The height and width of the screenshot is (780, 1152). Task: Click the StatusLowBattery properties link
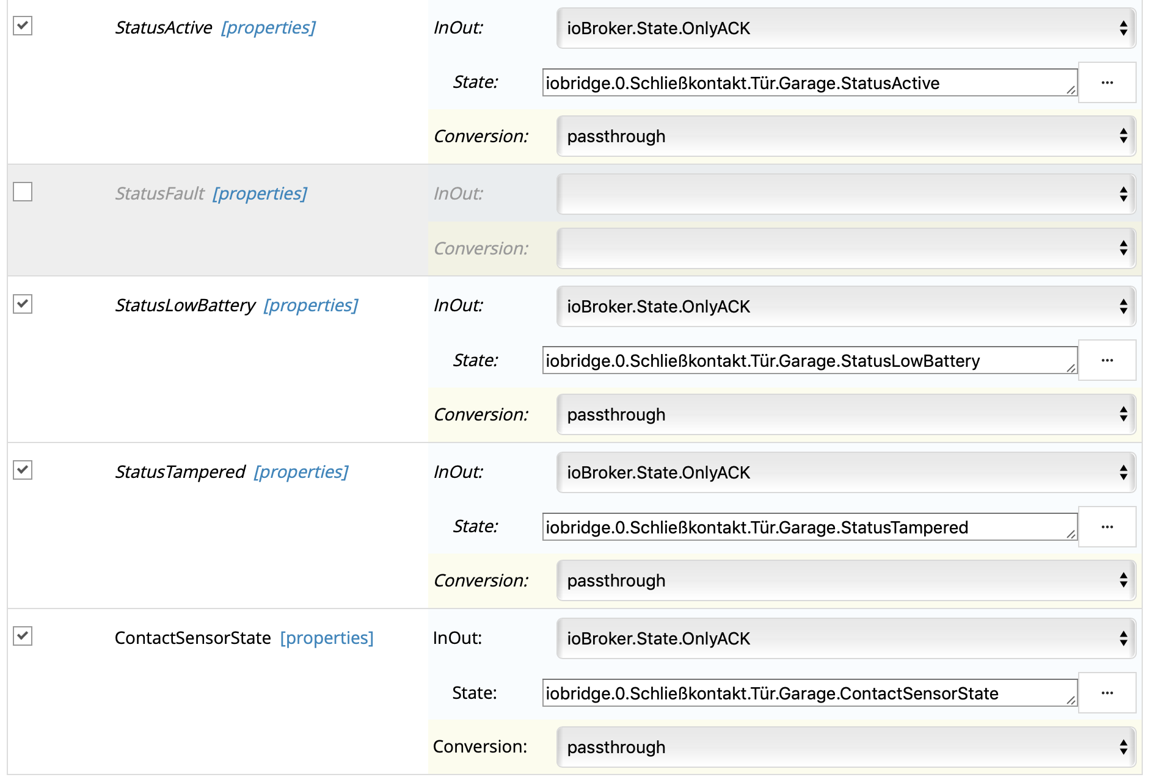coord(311,305)
